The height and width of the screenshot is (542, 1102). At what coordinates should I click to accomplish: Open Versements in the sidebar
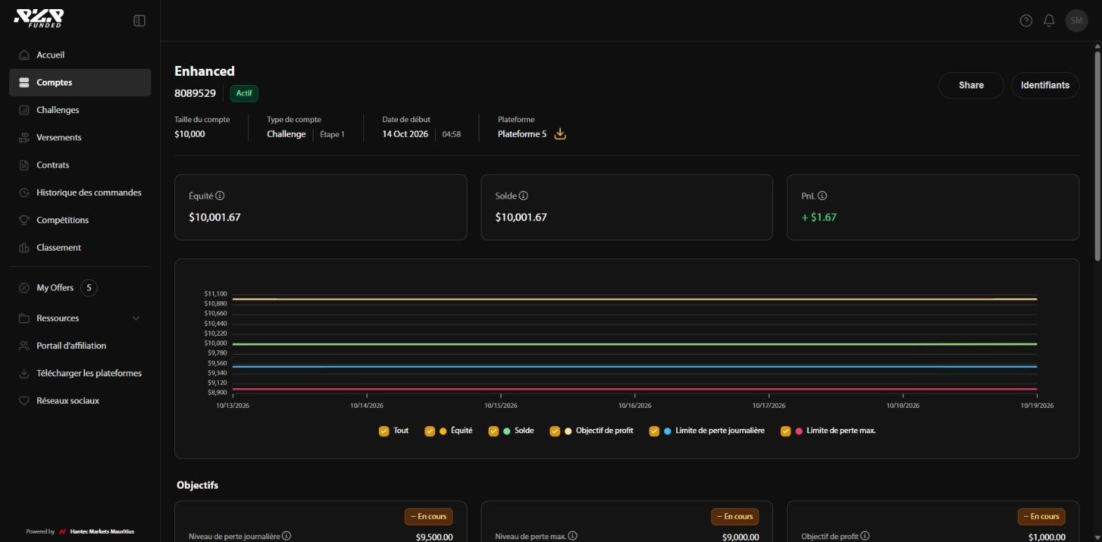pyautogui.click(x=80, y=138)
